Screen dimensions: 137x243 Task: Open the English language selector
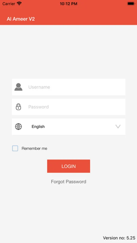69,127
